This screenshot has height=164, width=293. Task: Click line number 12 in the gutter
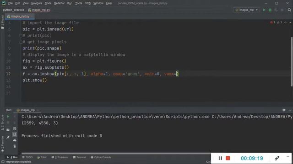pyautogui.click(x=8, y=74)
